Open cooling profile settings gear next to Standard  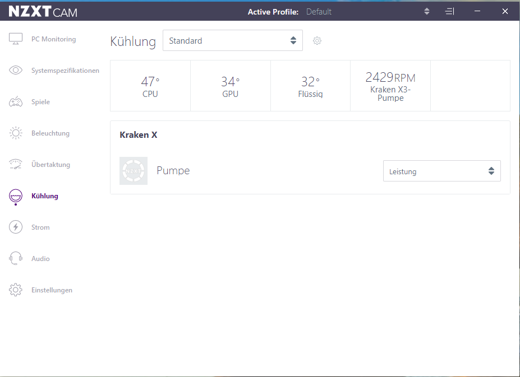click(x=317, y=41)
